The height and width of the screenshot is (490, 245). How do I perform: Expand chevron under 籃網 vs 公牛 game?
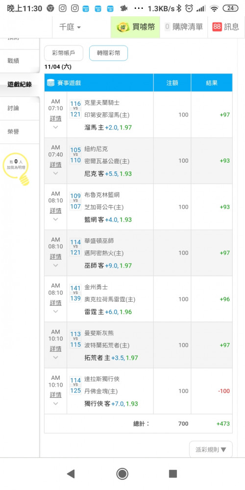point(56,220)
